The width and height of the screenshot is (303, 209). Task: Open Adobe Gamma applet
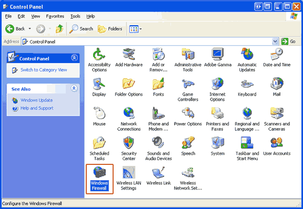click(218, 57)
